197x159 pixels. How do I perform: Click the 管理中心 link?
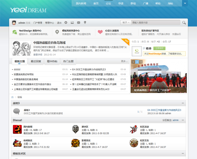[50, 23]
